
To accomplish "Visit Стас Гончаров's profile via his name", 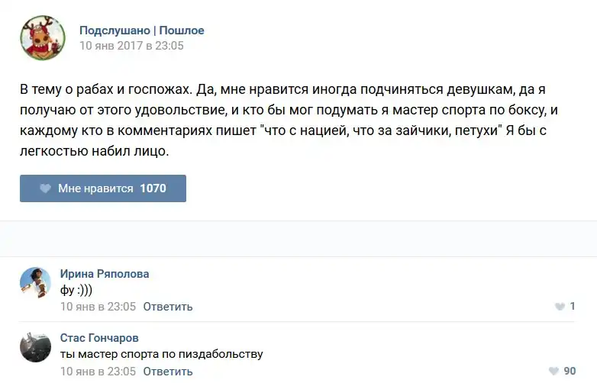I will tap(99, 338).
